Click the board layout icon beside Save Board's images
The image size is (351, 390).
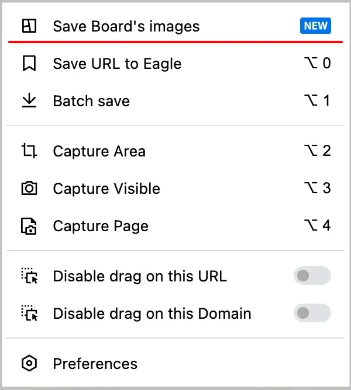29,26
